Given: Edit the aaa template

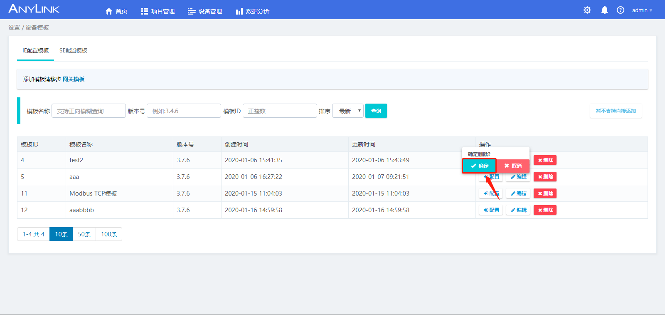Looking at the screenshot, I should tap(518, 177).
